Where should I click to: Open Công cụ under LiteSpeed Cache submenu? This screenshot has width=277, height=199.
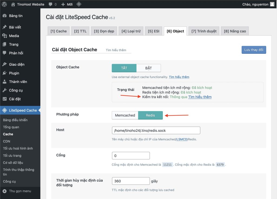[9, 181]
